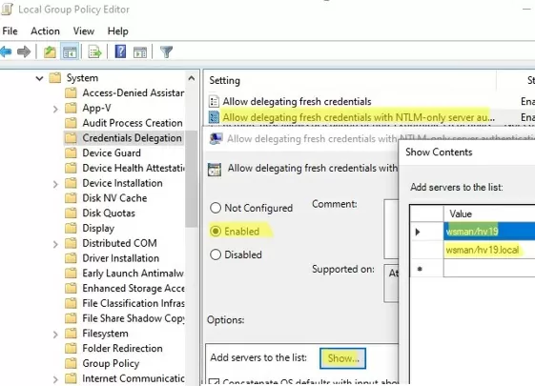Click the Filter funnel toolbar icon

click(166, 51)
